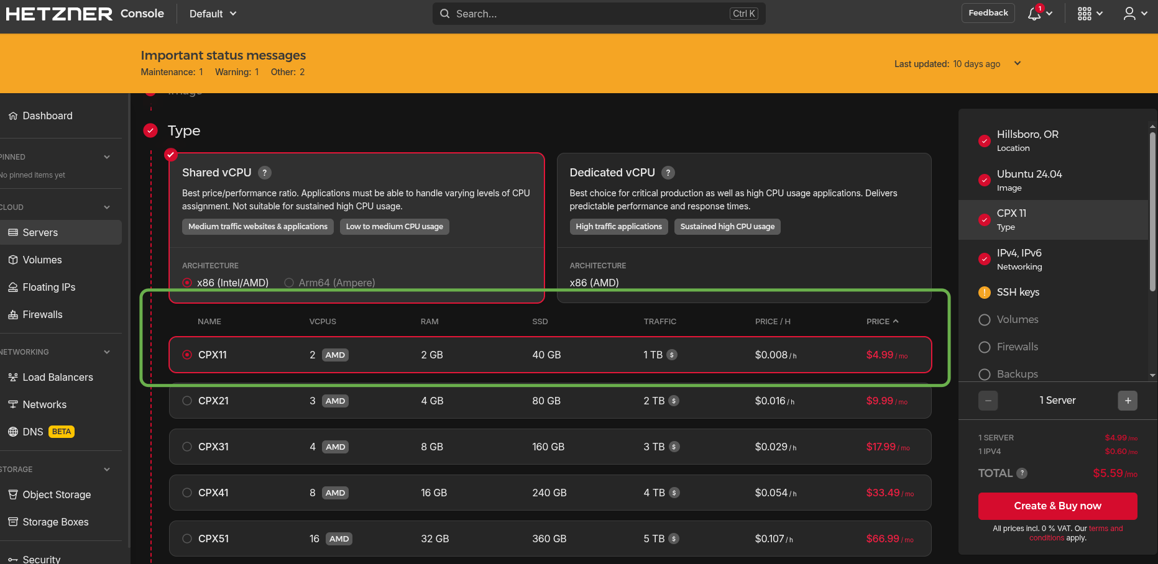Collapse the Storage sidebar section

click(x=107, y=470)
